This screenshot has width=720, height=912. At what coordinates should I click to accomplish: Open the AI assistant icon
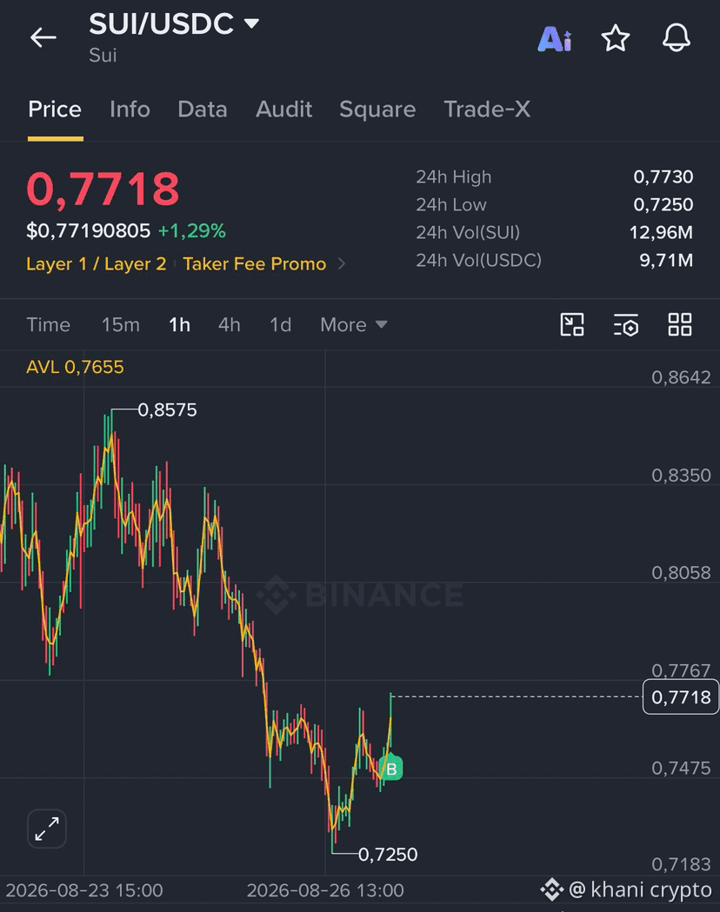(x=555, y=39)
